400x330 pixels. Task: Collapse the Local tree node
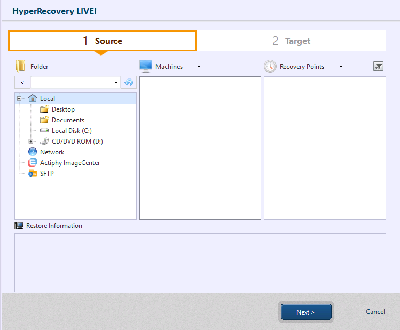(20, 99)
